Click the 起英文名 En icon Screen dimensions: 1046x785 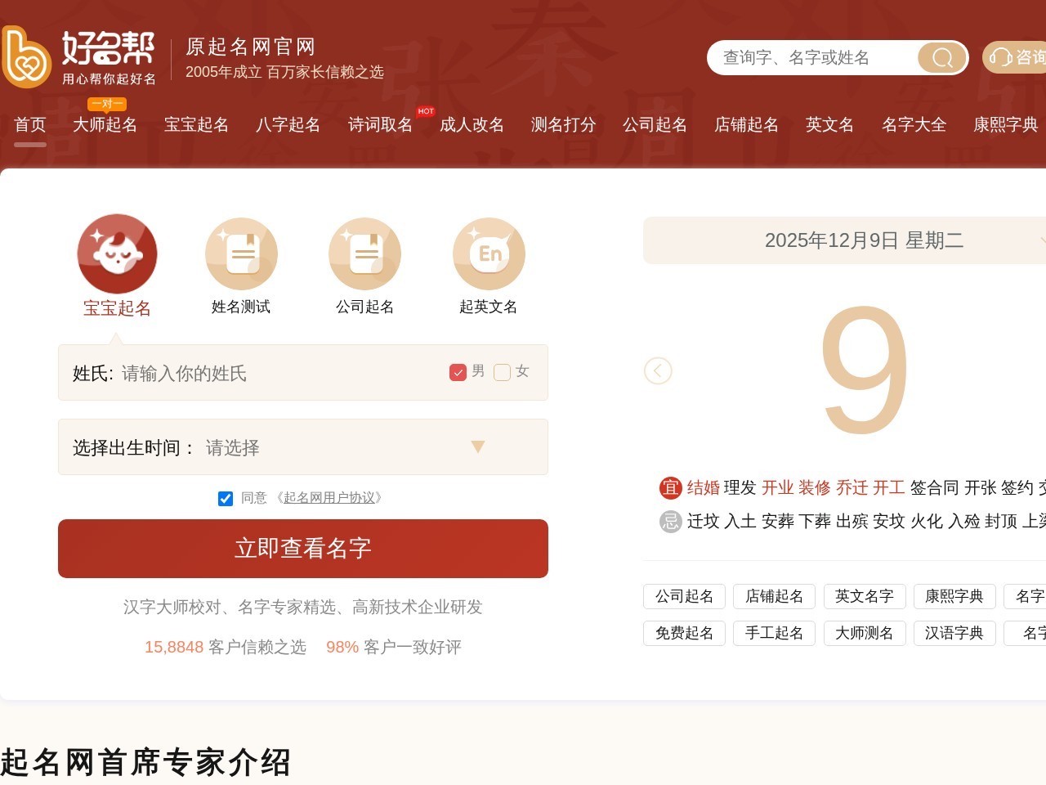488,253
